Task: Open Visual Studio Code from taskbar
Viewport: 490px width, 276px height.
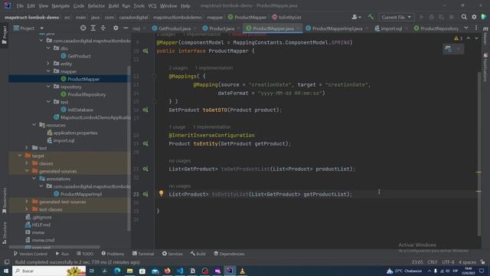Action: click(180, 271)
